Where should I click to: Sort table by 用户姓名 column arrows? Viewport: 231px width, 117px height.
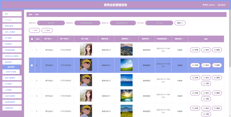pos(53,39)
